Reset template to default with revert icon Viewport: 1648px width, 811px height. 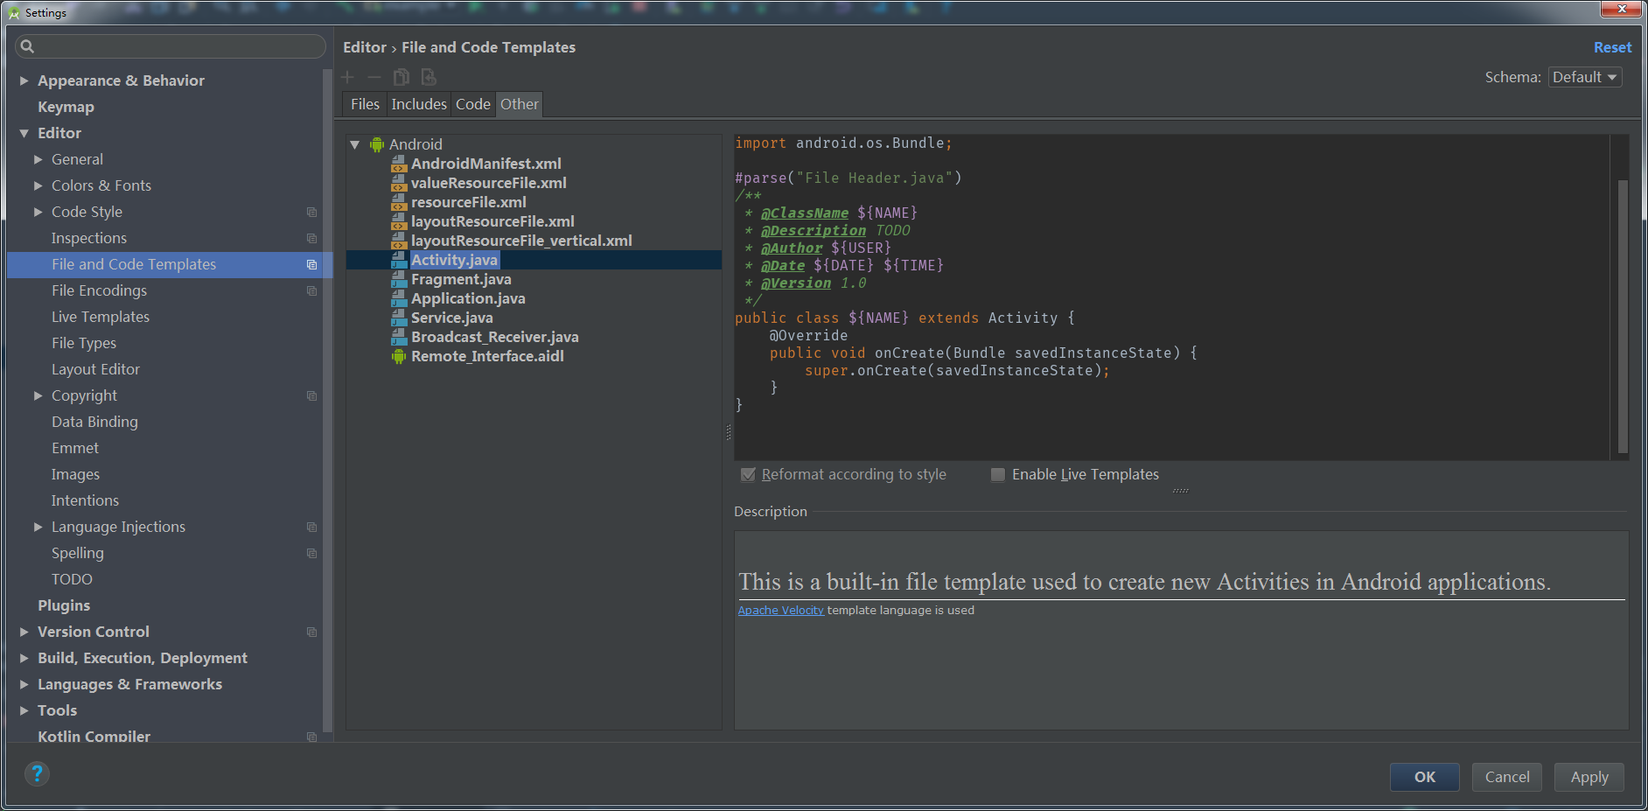pos(429,77)
